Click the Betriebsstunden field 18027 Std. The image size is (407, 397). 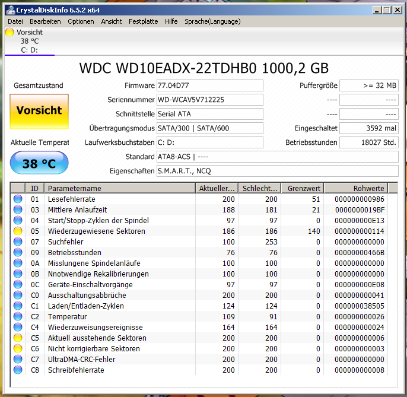click(x=369, y=142)
